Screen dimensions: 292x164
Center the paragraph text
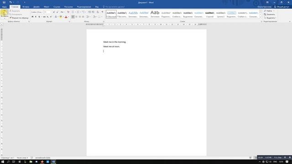point(76,17)
